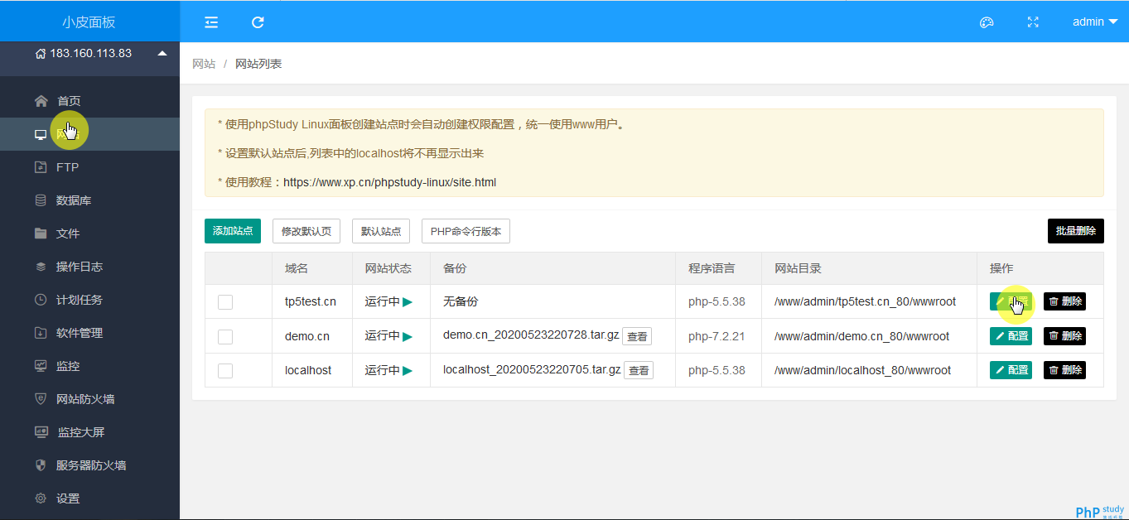The image size is (1129, 520).
Task: Click the localhost_20200523220705.tar.gz backup name
Action: click(532, 369)
